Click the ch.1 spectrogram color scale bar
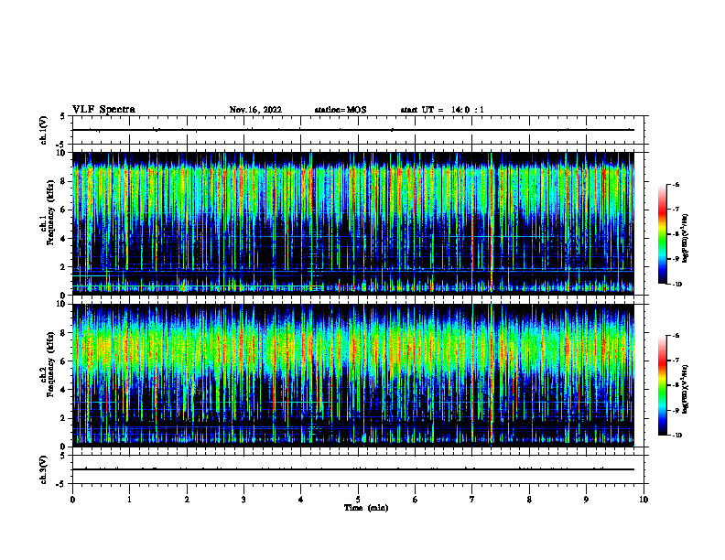Image resolution: width=725 pixels, height=560 pixels. (x=662, y=234)
